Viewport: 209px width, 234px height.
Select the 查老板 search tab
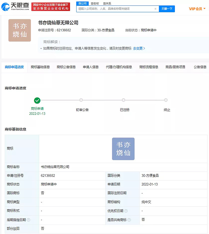pos(95,3)
